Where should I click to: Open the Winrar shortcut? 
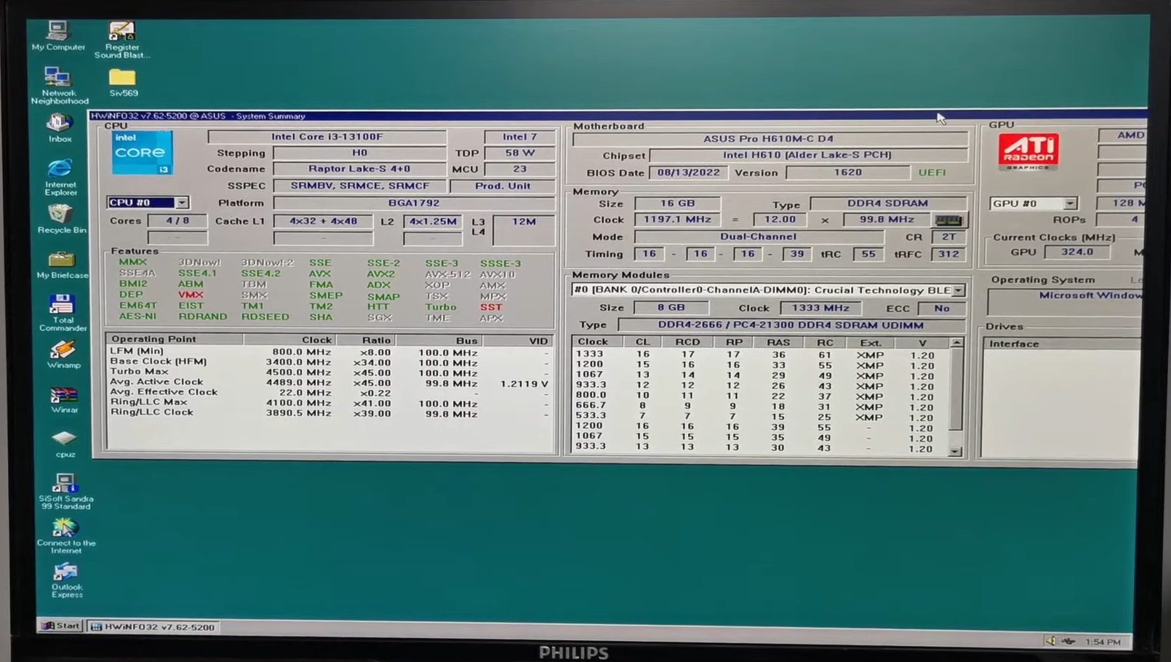coord(64,400)
